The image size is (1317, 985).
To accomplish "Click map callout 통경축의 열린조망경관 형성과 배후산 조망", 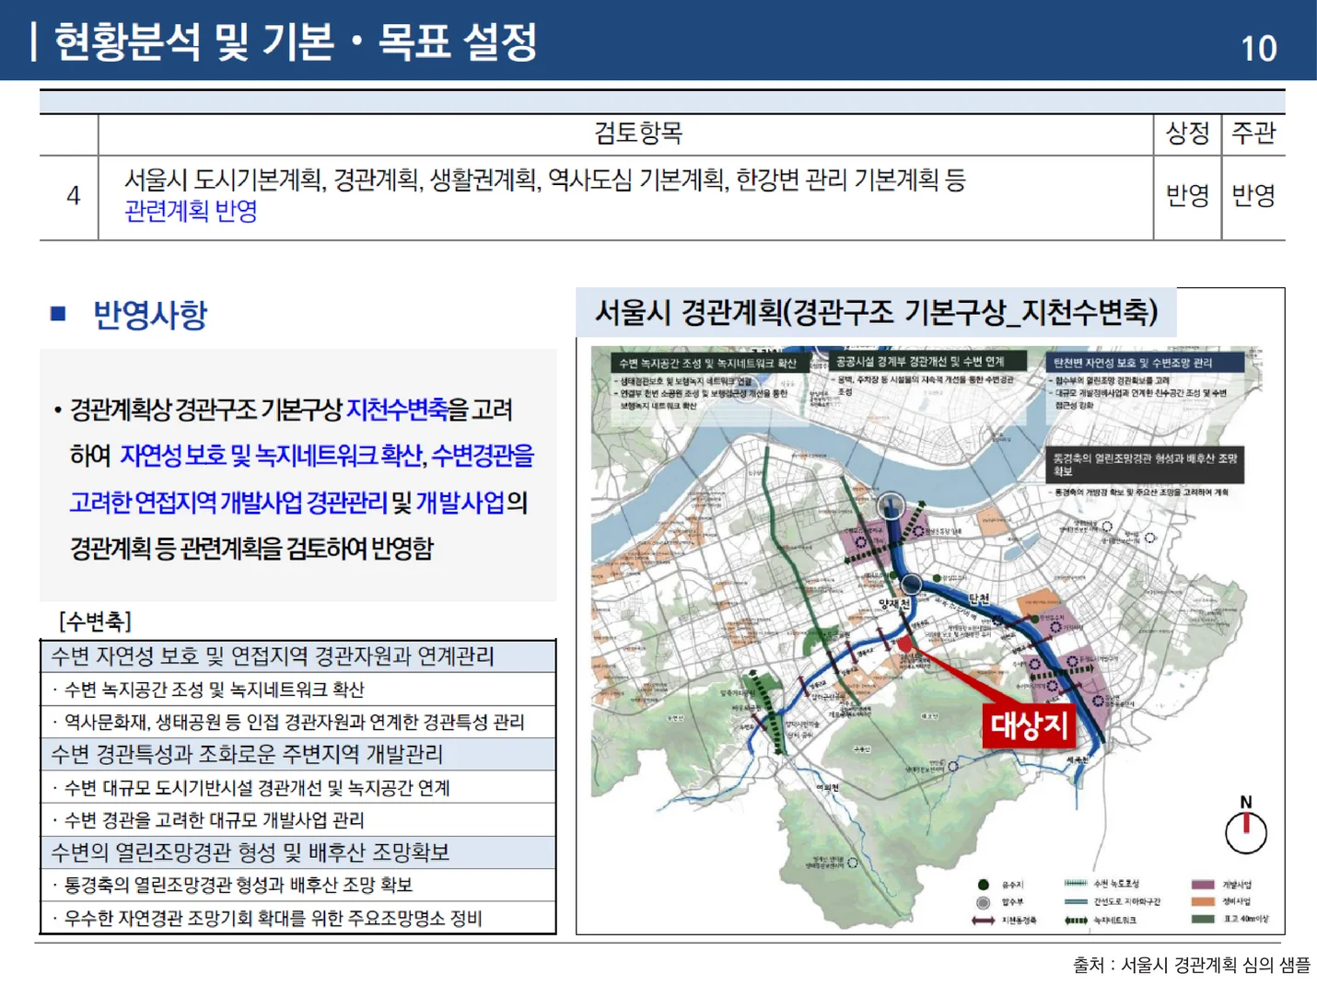I will (1145, 464).
